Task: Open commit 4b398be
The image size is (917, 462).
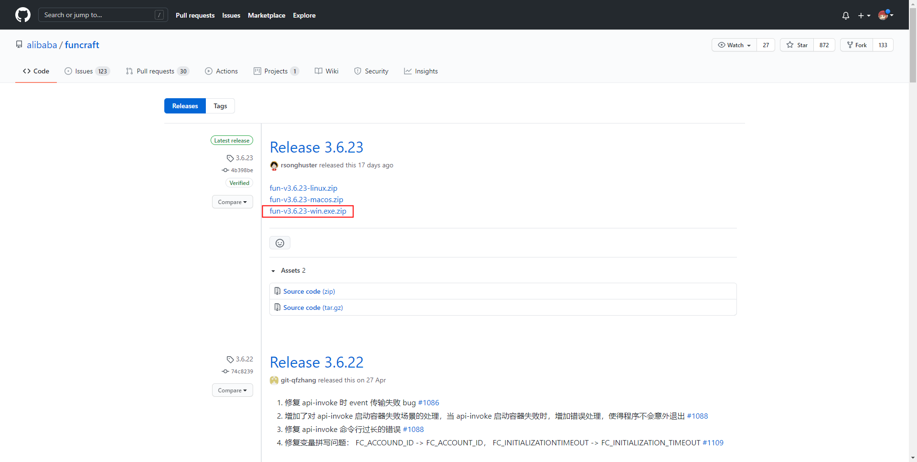Action: 237,170
